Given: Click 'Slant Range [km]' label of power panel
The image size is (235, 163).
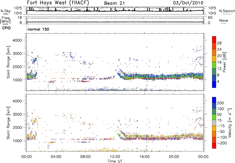Looking at the screenshot, I should click(8, 62).
